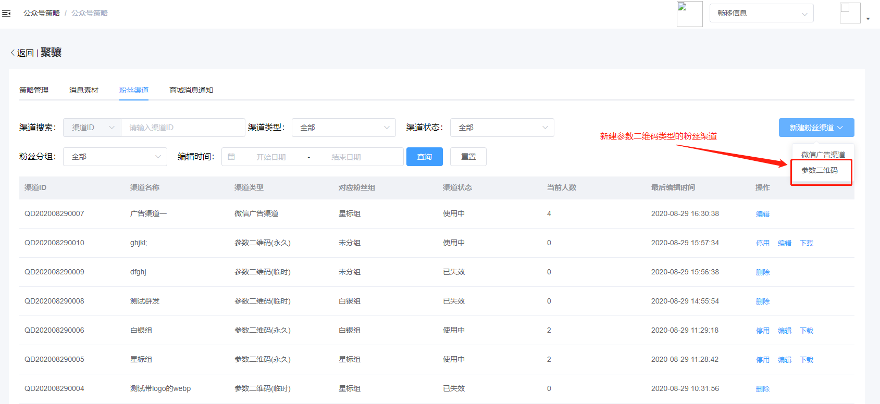The width and height of the screenshot is (880, 404).
Task: Switch to the 策略管理 tab
Action: 34,90
